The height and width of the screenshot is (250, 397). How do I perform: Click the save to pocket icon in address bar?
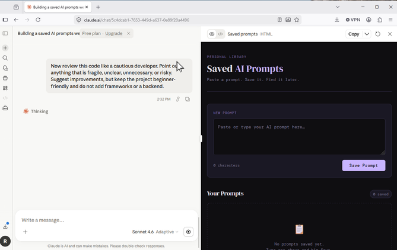pyautogui.click(x=288, y=20)
